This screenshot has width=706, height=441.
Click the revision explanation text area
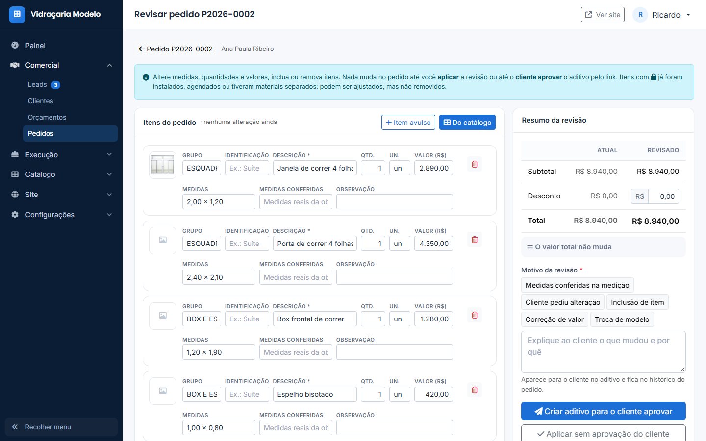click(x=603, y=352)
